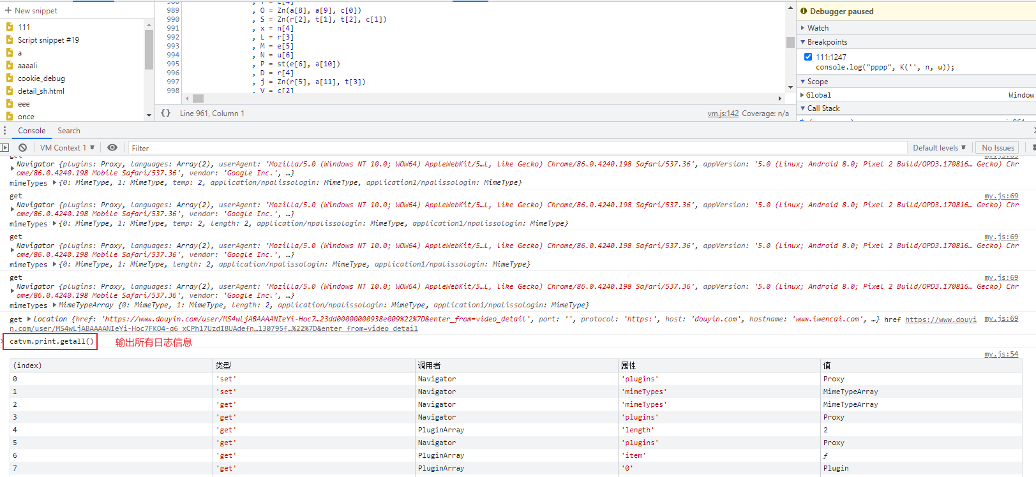The width and height of the screenshot is (1036, 477).
Task: Select the once snippet
Action: (26, 117)
